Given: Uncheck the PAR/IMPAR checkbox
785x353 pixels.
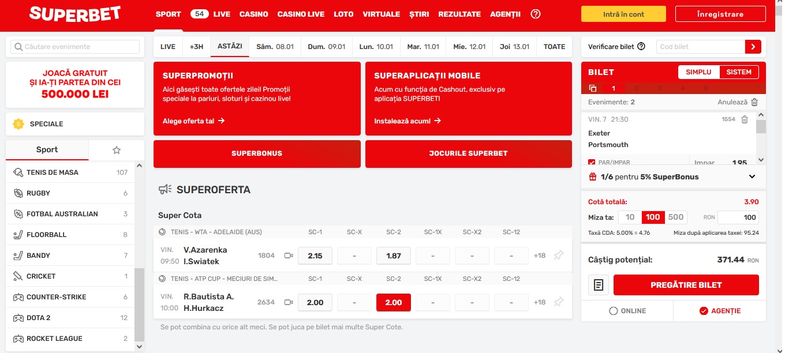Looking at the screenshot, I should 592,163.
